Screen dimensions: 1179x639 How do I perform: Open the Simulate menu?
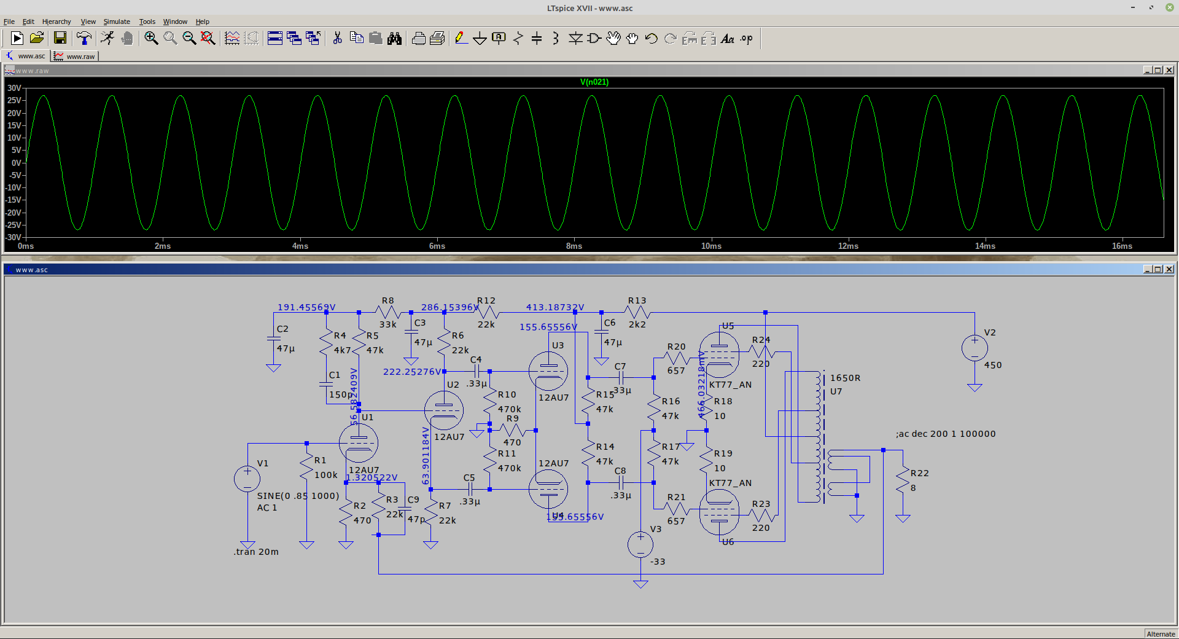pyautogui.click(x=117, y=22)
